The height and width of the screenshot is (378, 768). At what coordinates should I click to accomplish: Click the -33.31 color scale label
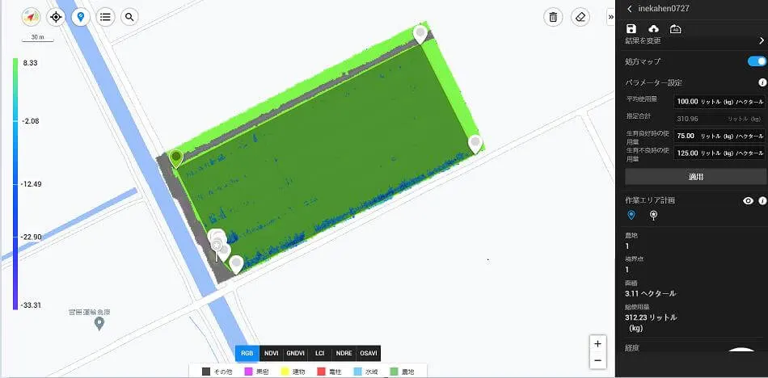click(31, 305)
